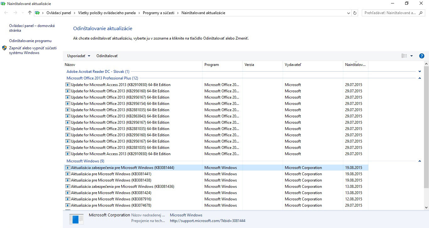The width and height of the screenshot is (429, 228).
Task: Click the icon of update KB3081441
Action: 68,174
